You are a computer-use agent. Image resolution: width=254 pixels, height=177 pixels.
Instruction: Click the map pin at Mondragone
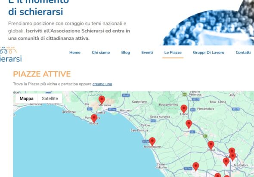tap(152, 142)
